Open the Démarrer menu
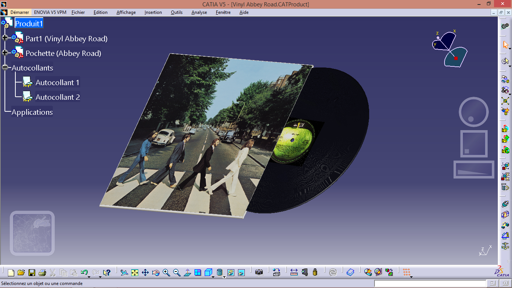The width and height of the screenshot is (512, 288). pos(19,12)
